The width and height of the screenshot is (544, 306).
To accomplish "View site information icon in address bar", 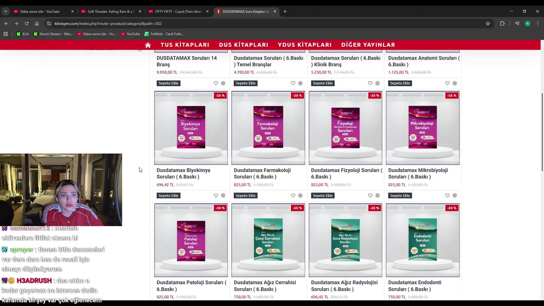I will click(49, 23).
